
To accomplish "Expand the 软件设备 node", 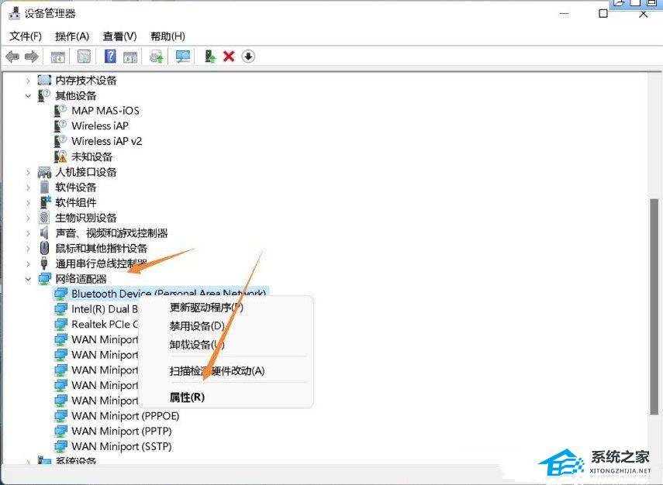I will [28, 187].
